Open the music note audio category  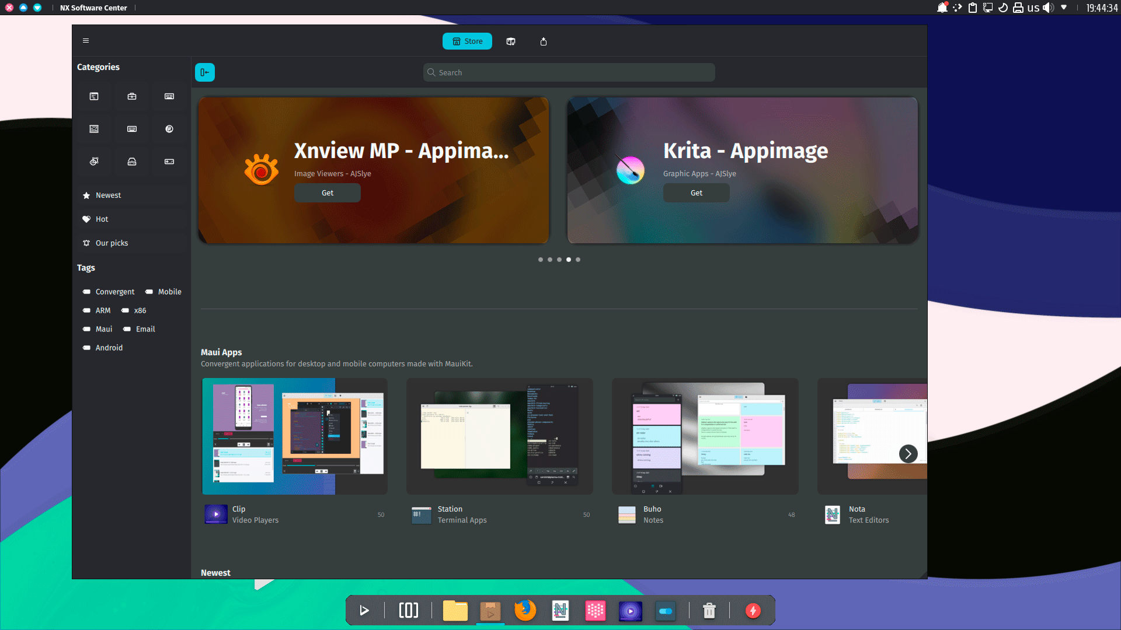click(x=169, y=129)
